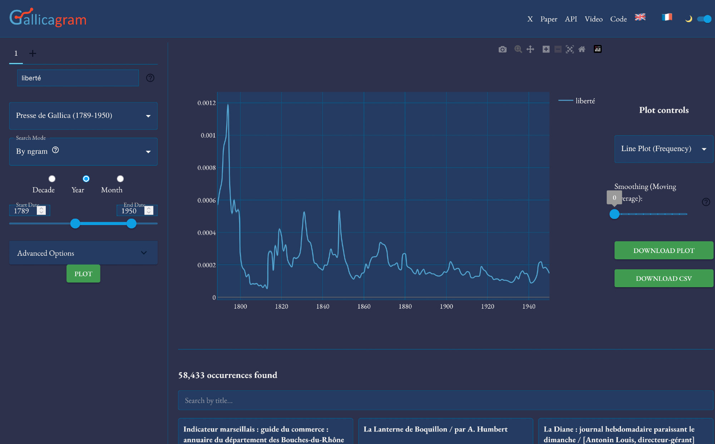Click the Plotly logo icon in the plot toolbar

coord(598,49)
